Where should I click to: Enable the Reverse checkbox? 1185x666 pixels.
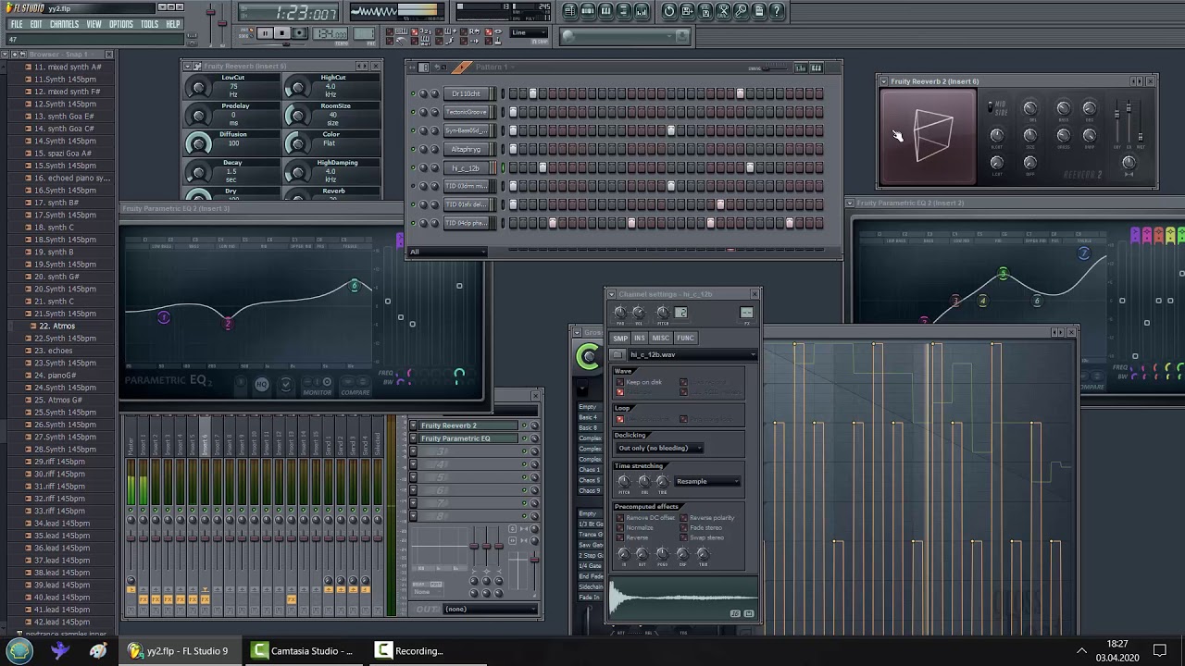tap(620, 537)
